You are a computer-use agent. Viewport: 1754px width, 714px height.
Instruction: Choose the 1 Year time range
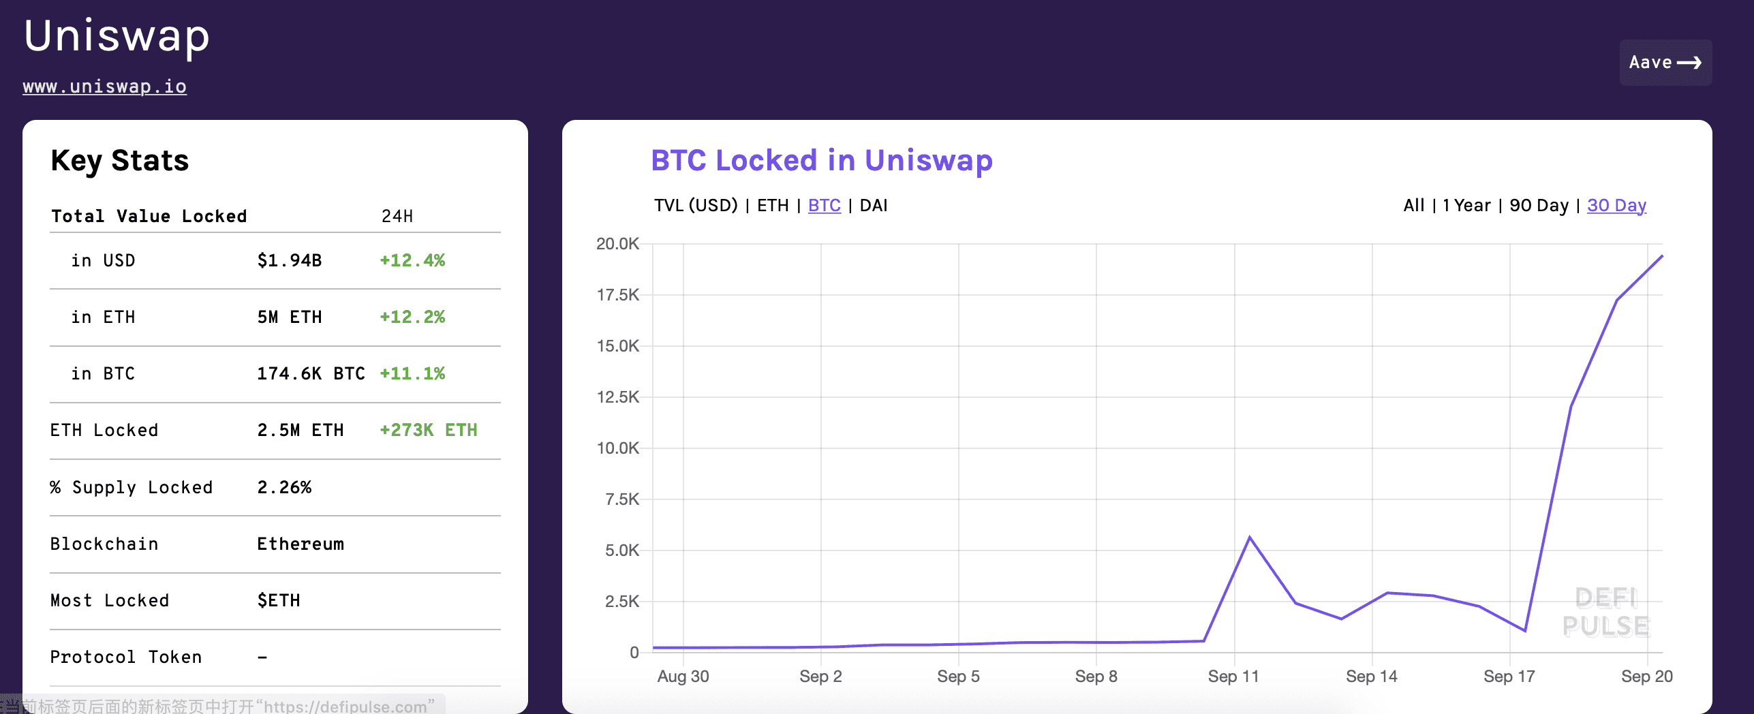(1466, 205)
